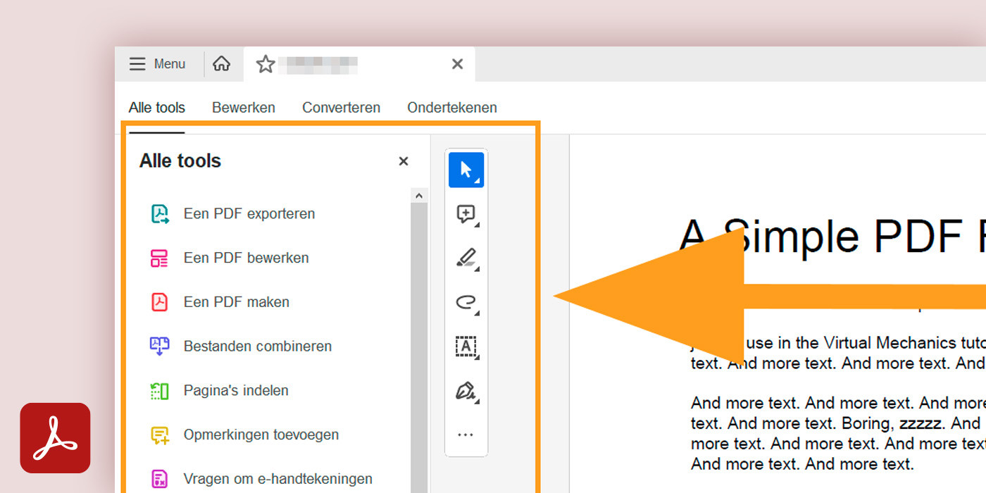The image size is (986, 493).
Task: Click the Een PDF bewerken icon
Action: (160, 258)
